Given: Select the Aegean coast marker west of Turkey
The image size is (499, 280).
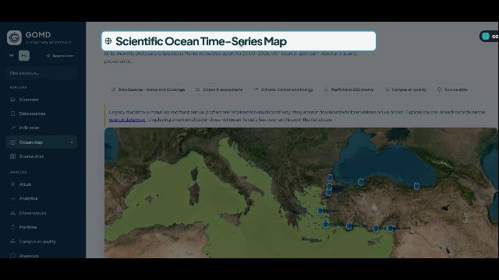Looking at the screenshot, I should click(x=320, y=211).
